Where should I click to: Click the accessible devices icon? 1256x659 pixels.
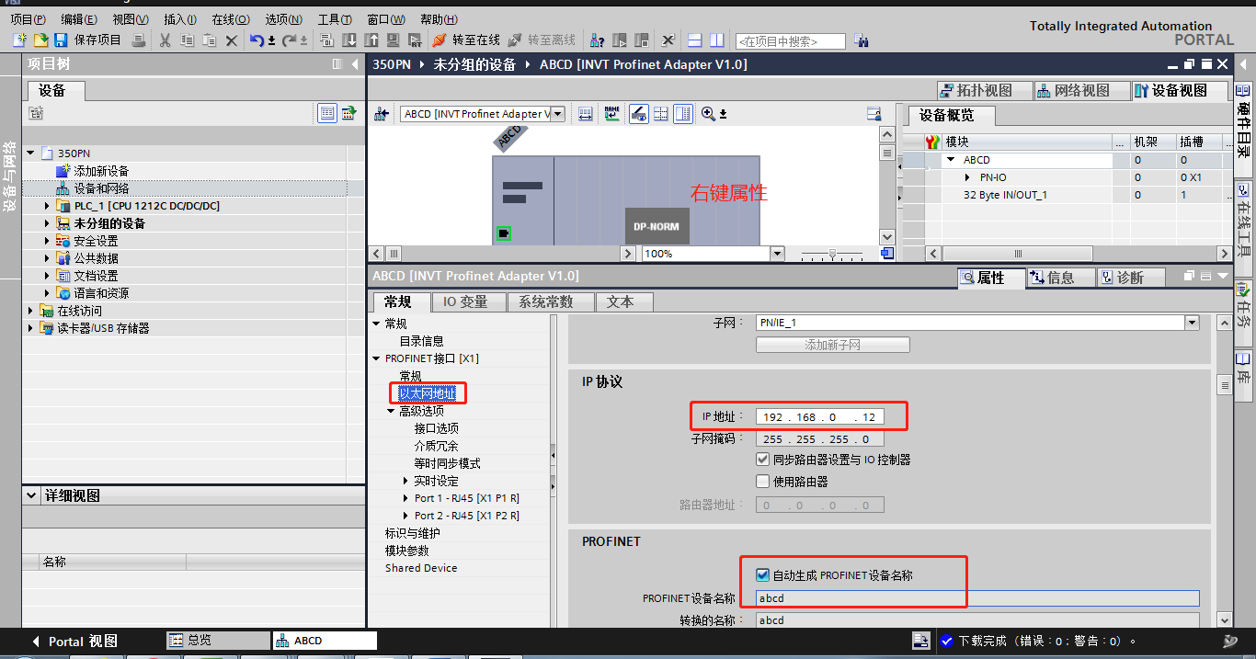(x=598, y=40)
